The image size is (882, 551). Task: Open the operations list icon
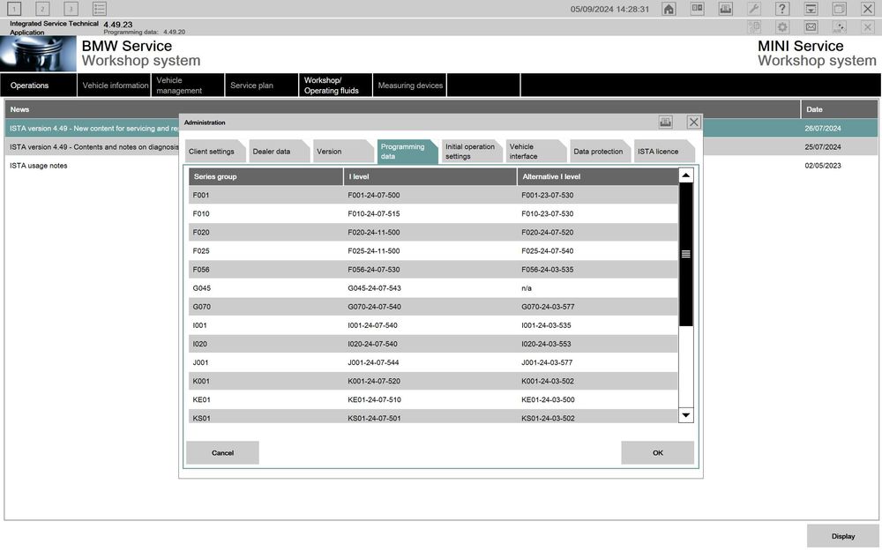click(100, 9)
